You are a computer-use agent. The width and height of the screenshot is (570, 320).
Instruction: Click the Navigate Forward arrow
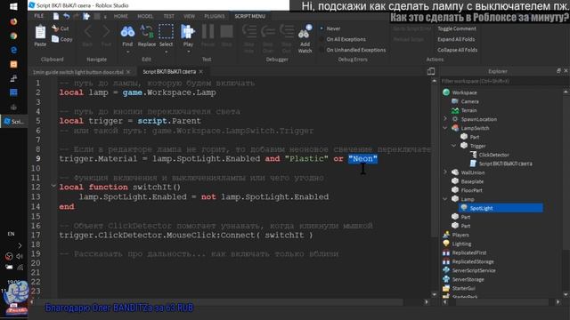coord(106,32)
